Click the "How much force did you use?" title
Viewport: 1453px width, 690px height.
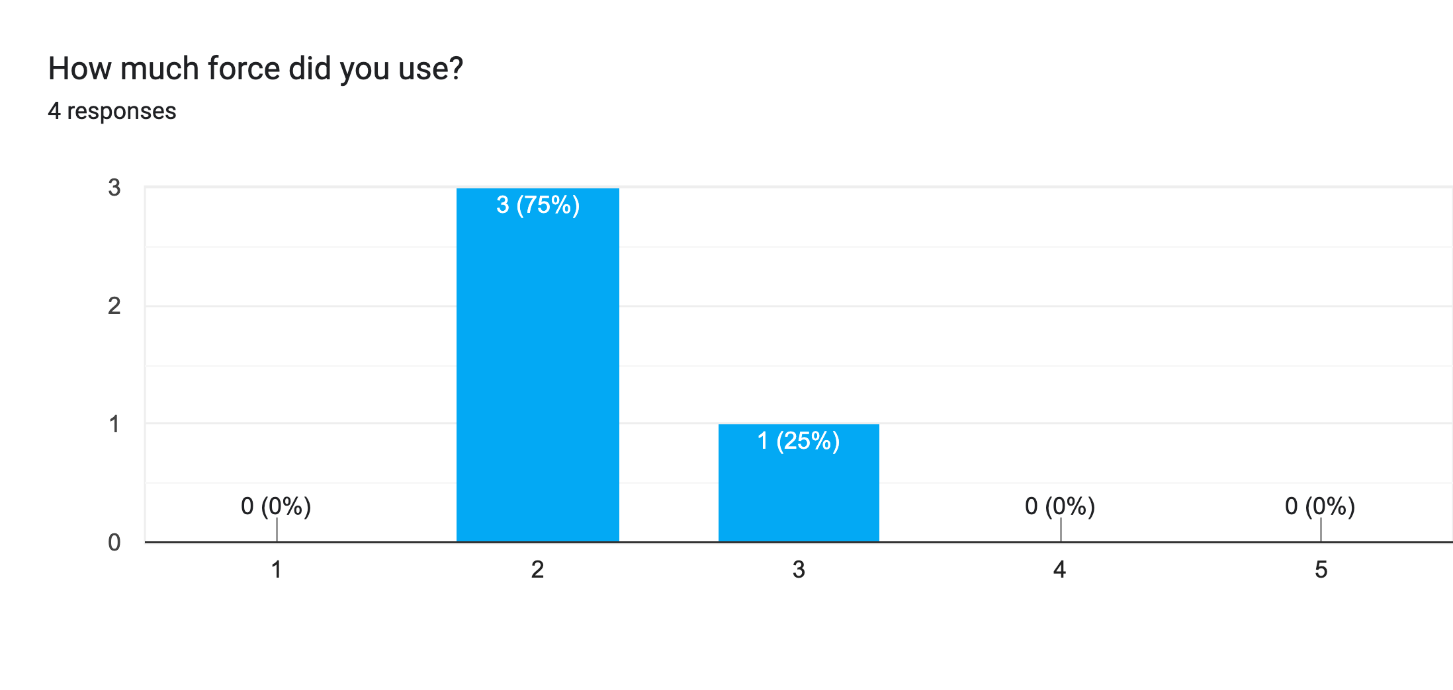coord(255,69)
